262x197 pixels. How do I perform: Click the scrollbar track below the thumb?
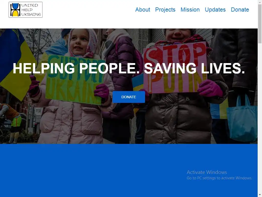click(260, 117)
